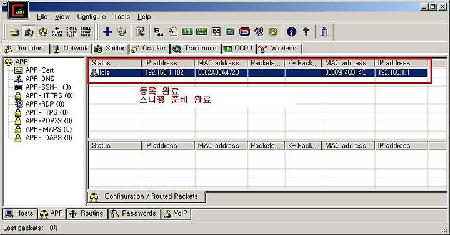Select the APR root tree node
This screenshot has height=235, width=450.
point(21,62)
